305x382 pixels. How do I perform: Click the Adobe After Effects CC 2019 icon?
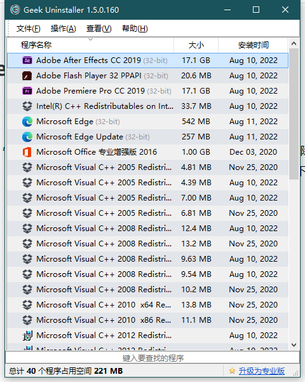coord(27,60)
